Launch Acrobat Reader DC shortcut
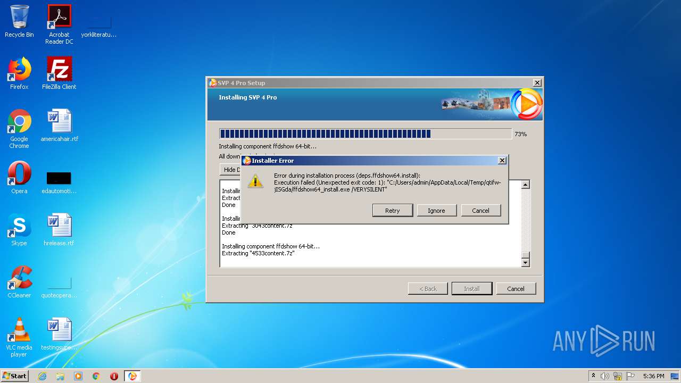The image size is (681, 383). [59, 24]
